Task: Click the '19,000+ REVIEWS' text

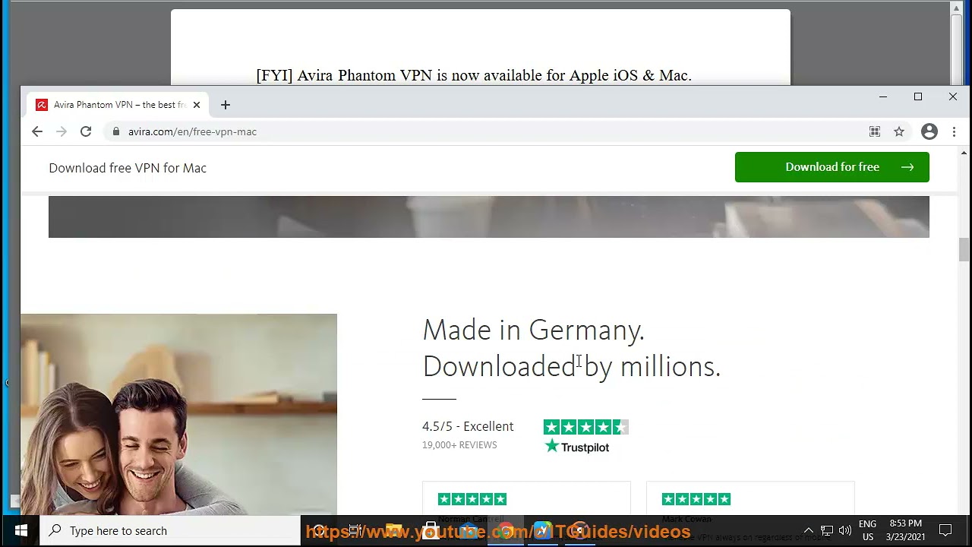Action: [x=459, y=445]
